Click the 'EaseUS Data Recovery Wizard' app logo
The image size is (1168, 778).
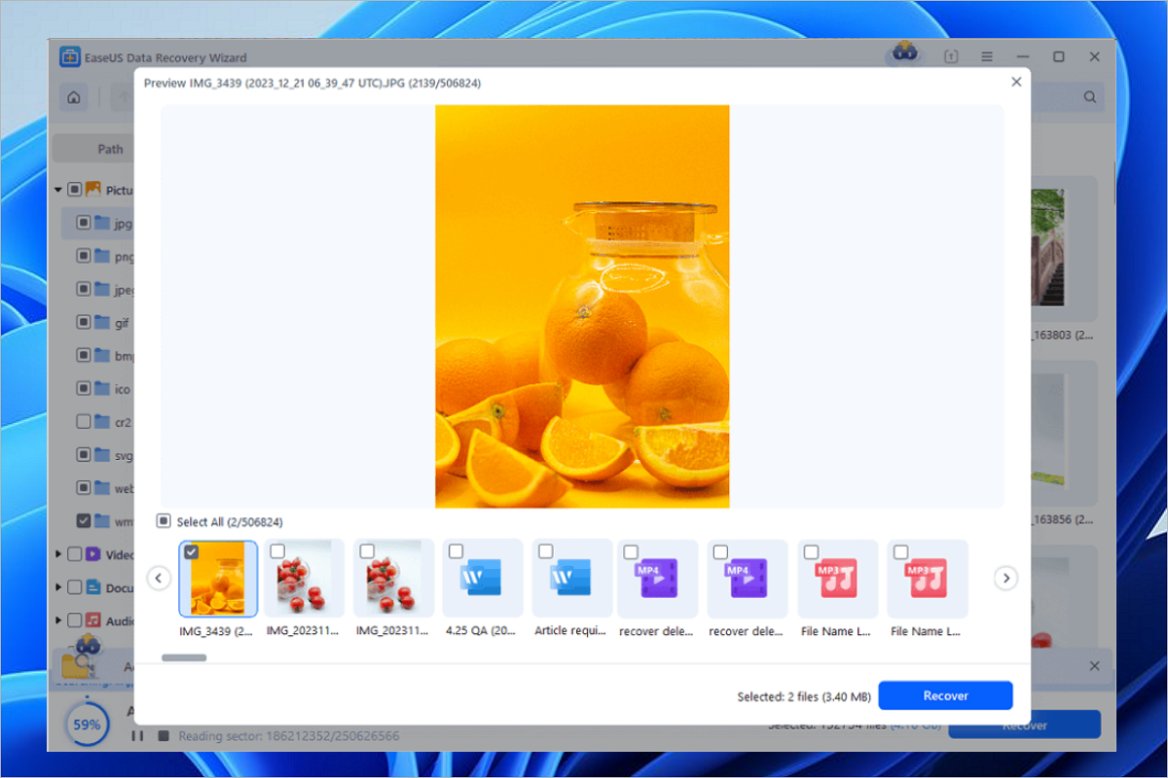68,57
